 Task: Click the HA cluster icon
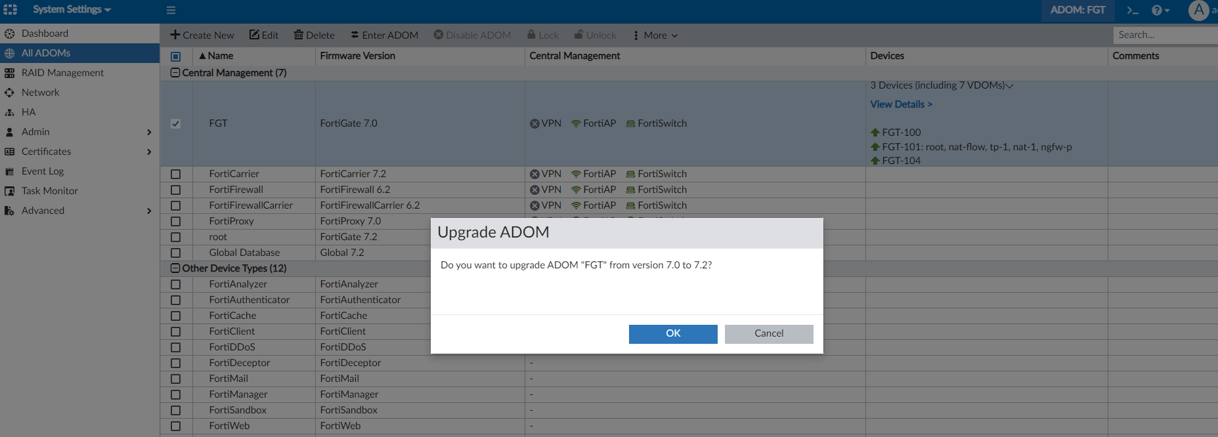pyautogui.click(x=10, y=112)
